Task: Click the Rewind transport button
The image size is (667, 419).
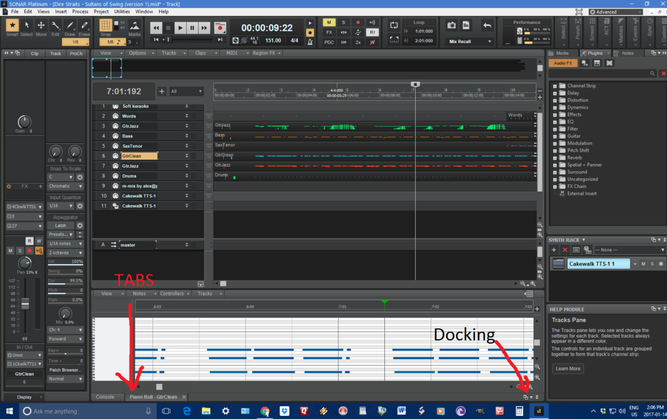Action: [156, 28]
